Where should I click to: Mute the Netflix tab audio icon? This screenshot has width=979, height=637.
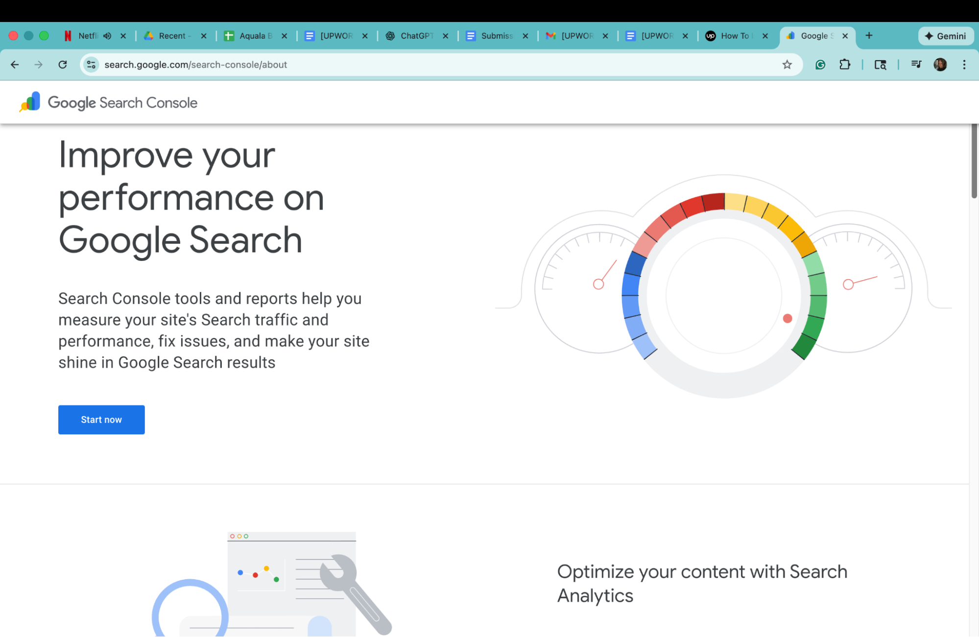pos(107,36)
